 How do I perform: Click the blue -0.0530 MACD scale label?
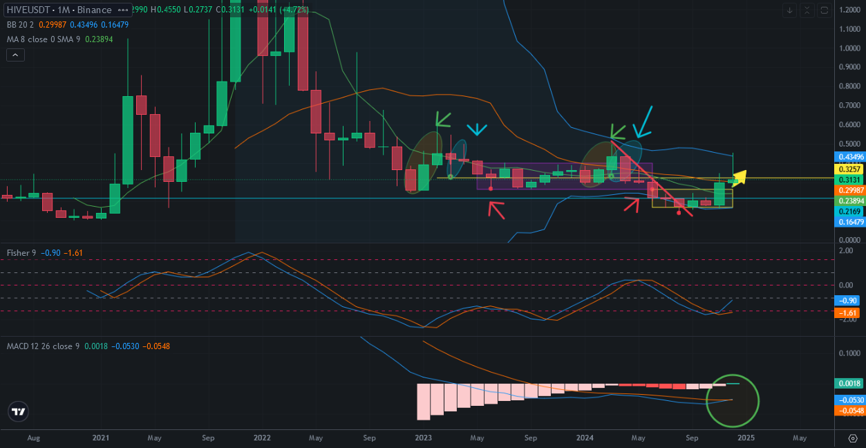point(849,400)
